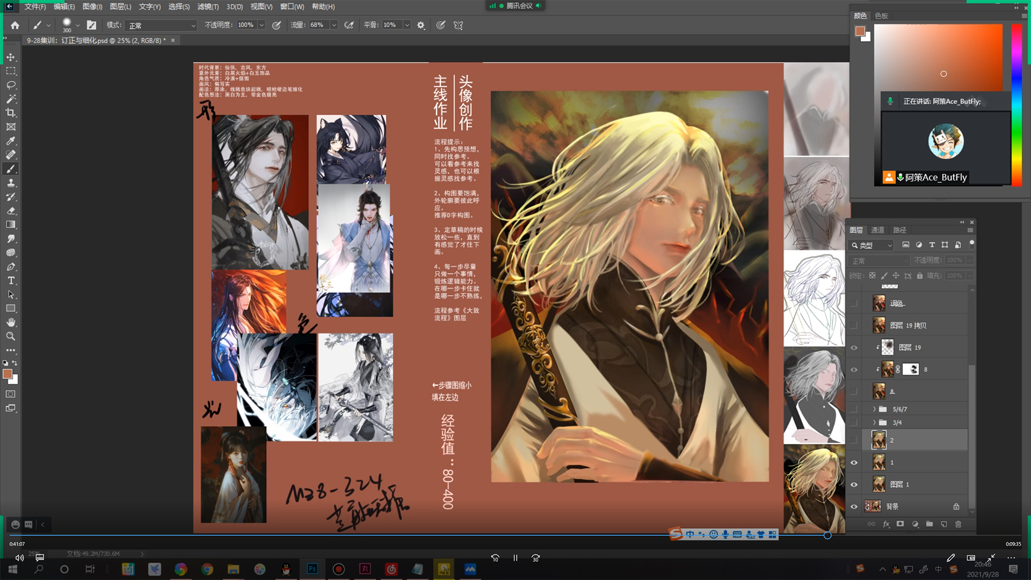Image resolution: width=1031 pixels, height=580 pixels.
Task: Show the 图层 19 拷贝 layer
Action: click(854, 325)
